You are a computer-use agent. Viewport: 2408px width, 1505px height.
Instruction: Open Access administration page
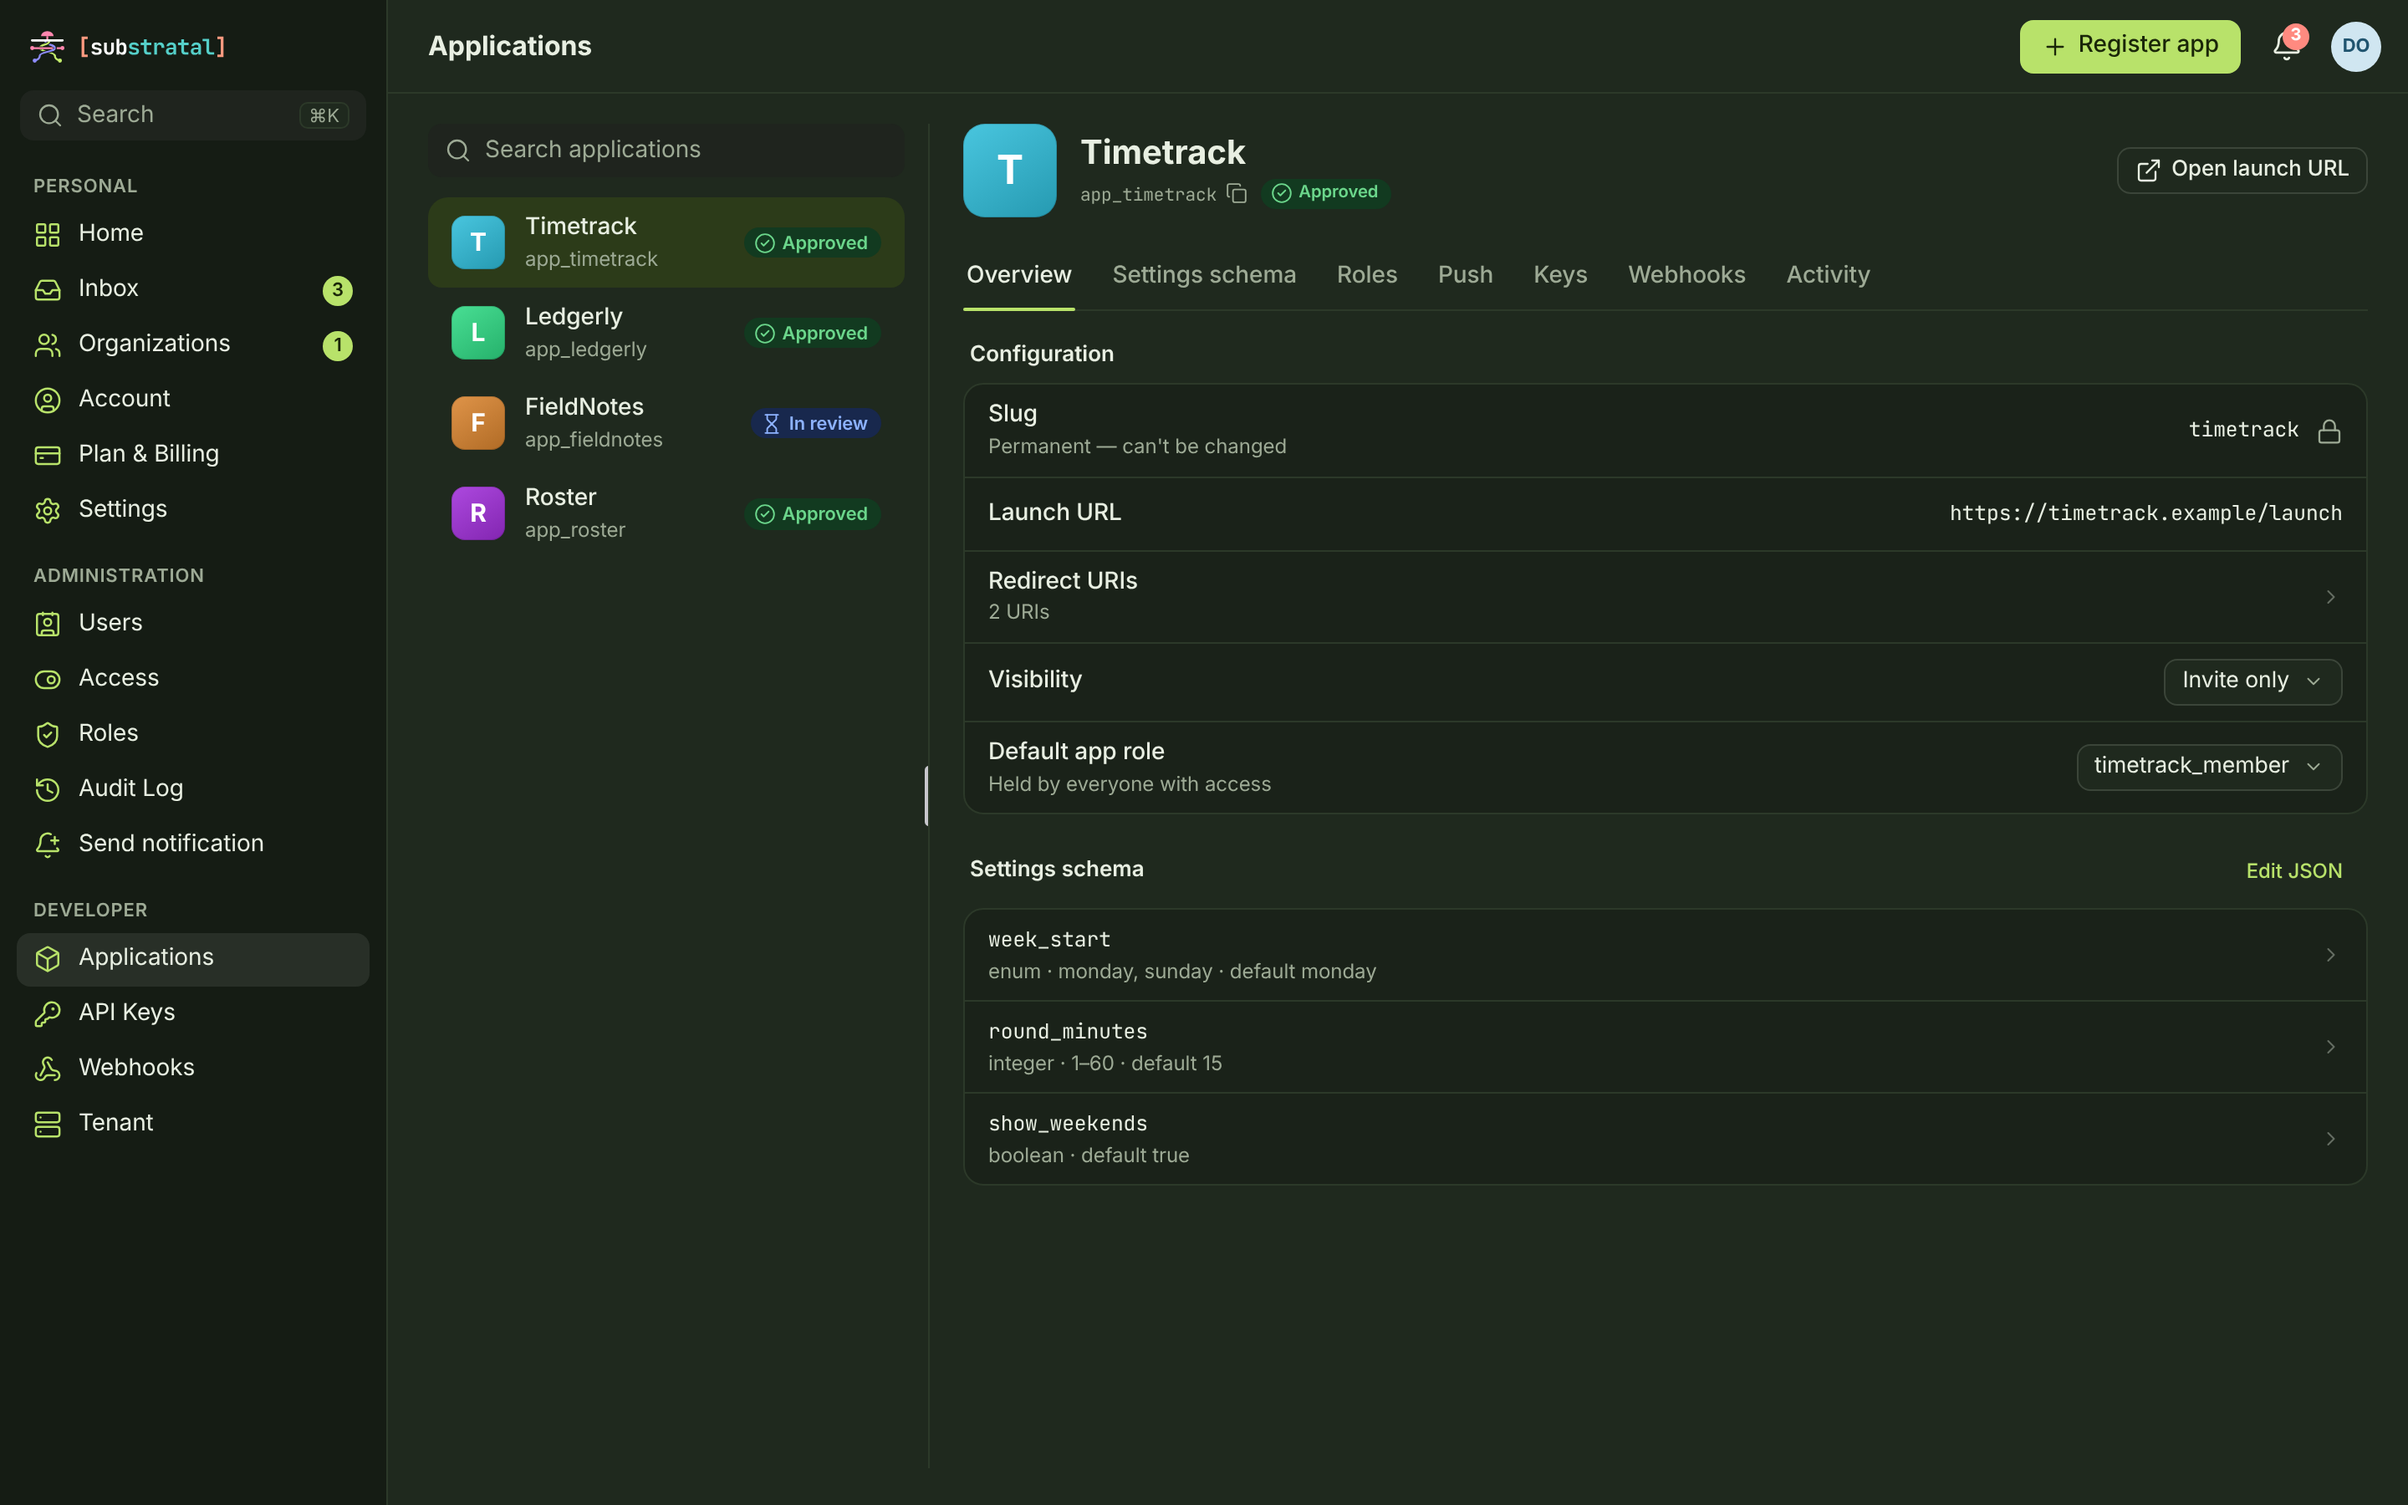192,678
